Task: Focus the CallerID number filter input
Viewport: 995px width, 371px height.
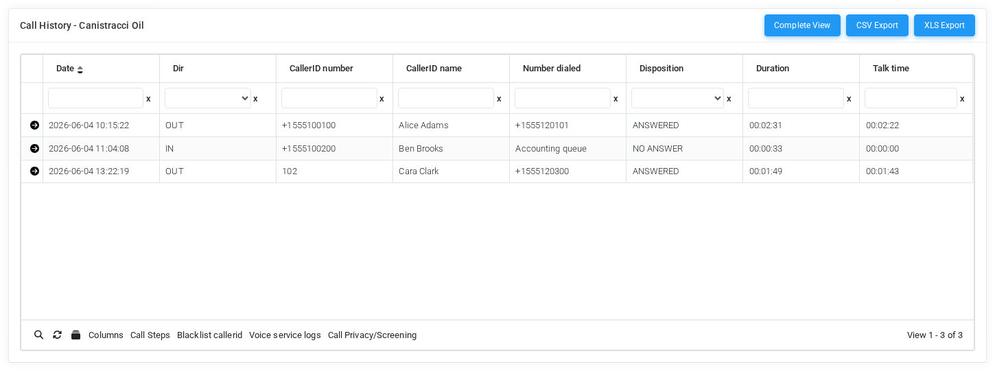Action: pyautogui.click(x=329, y=98)
